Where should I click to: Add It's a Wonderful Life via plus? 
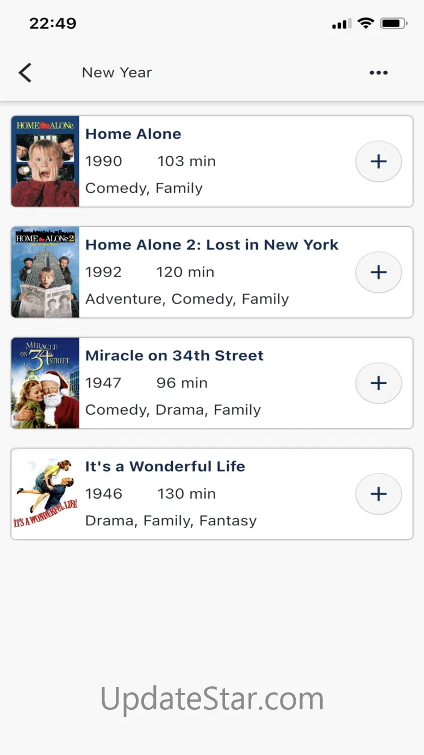(378, 494)
